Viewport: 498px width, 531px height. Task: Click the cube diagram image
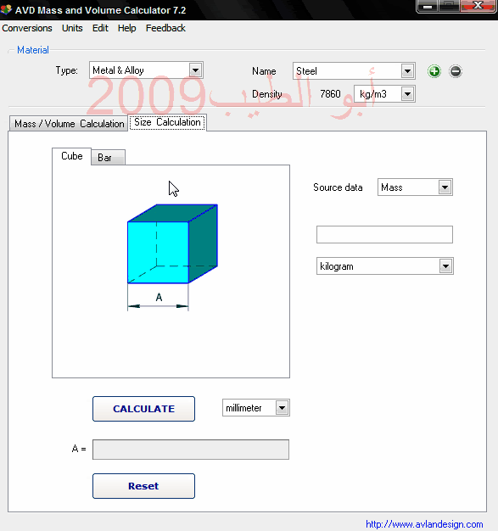[172, 257]
